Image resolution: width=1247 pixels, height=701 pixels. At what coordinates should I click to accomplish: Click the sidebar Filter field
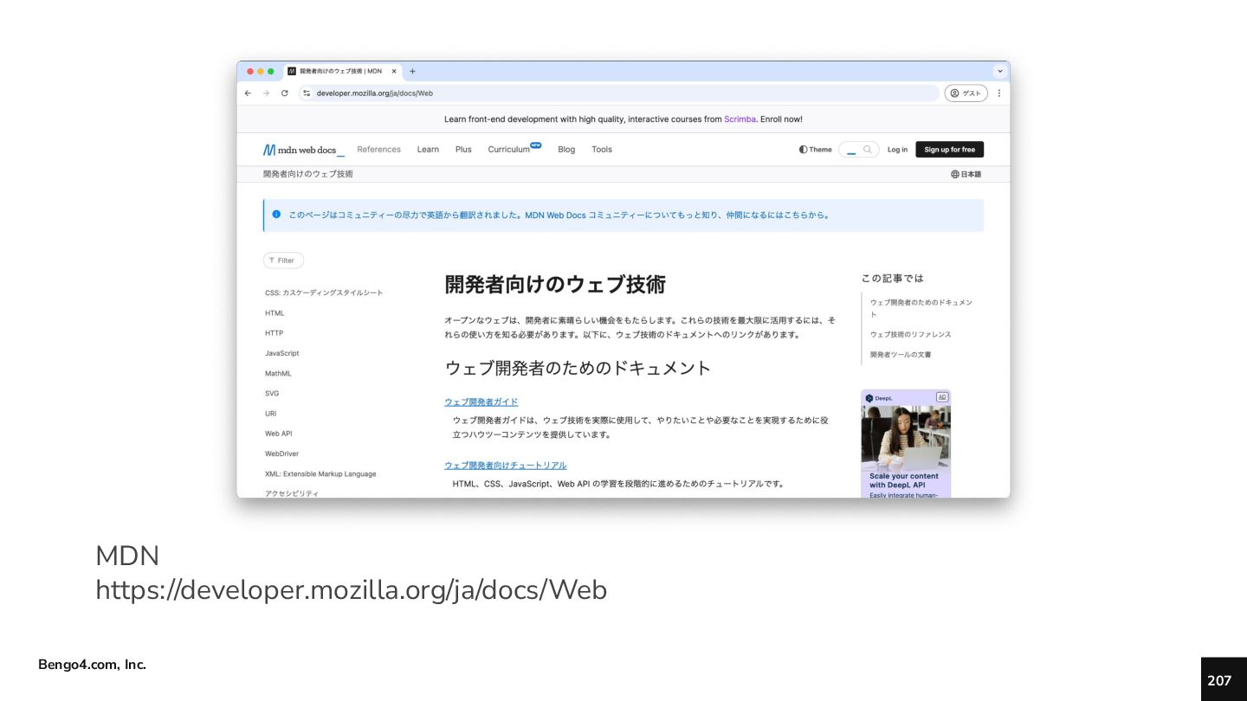pyautogui.click(x=283, y=260)
